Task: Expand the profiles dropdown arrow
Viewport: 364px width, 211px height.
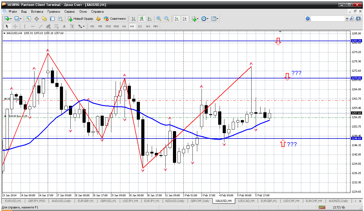Action: click(21, 19)
